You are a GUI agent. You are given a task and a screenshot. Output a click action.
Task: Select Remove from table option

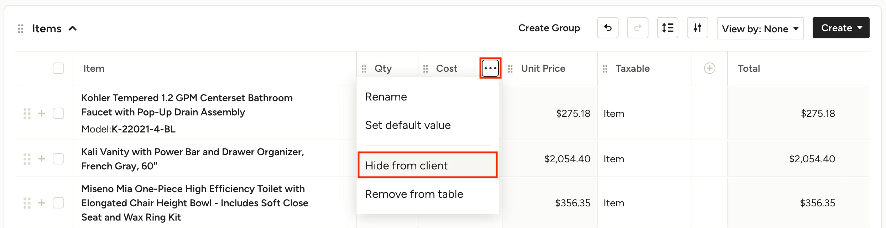414,194
